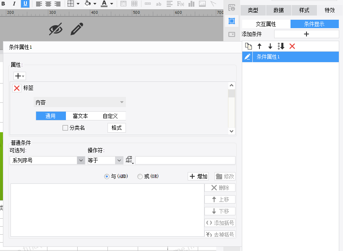Click the insert chart bar icon

tap(191, 4)
